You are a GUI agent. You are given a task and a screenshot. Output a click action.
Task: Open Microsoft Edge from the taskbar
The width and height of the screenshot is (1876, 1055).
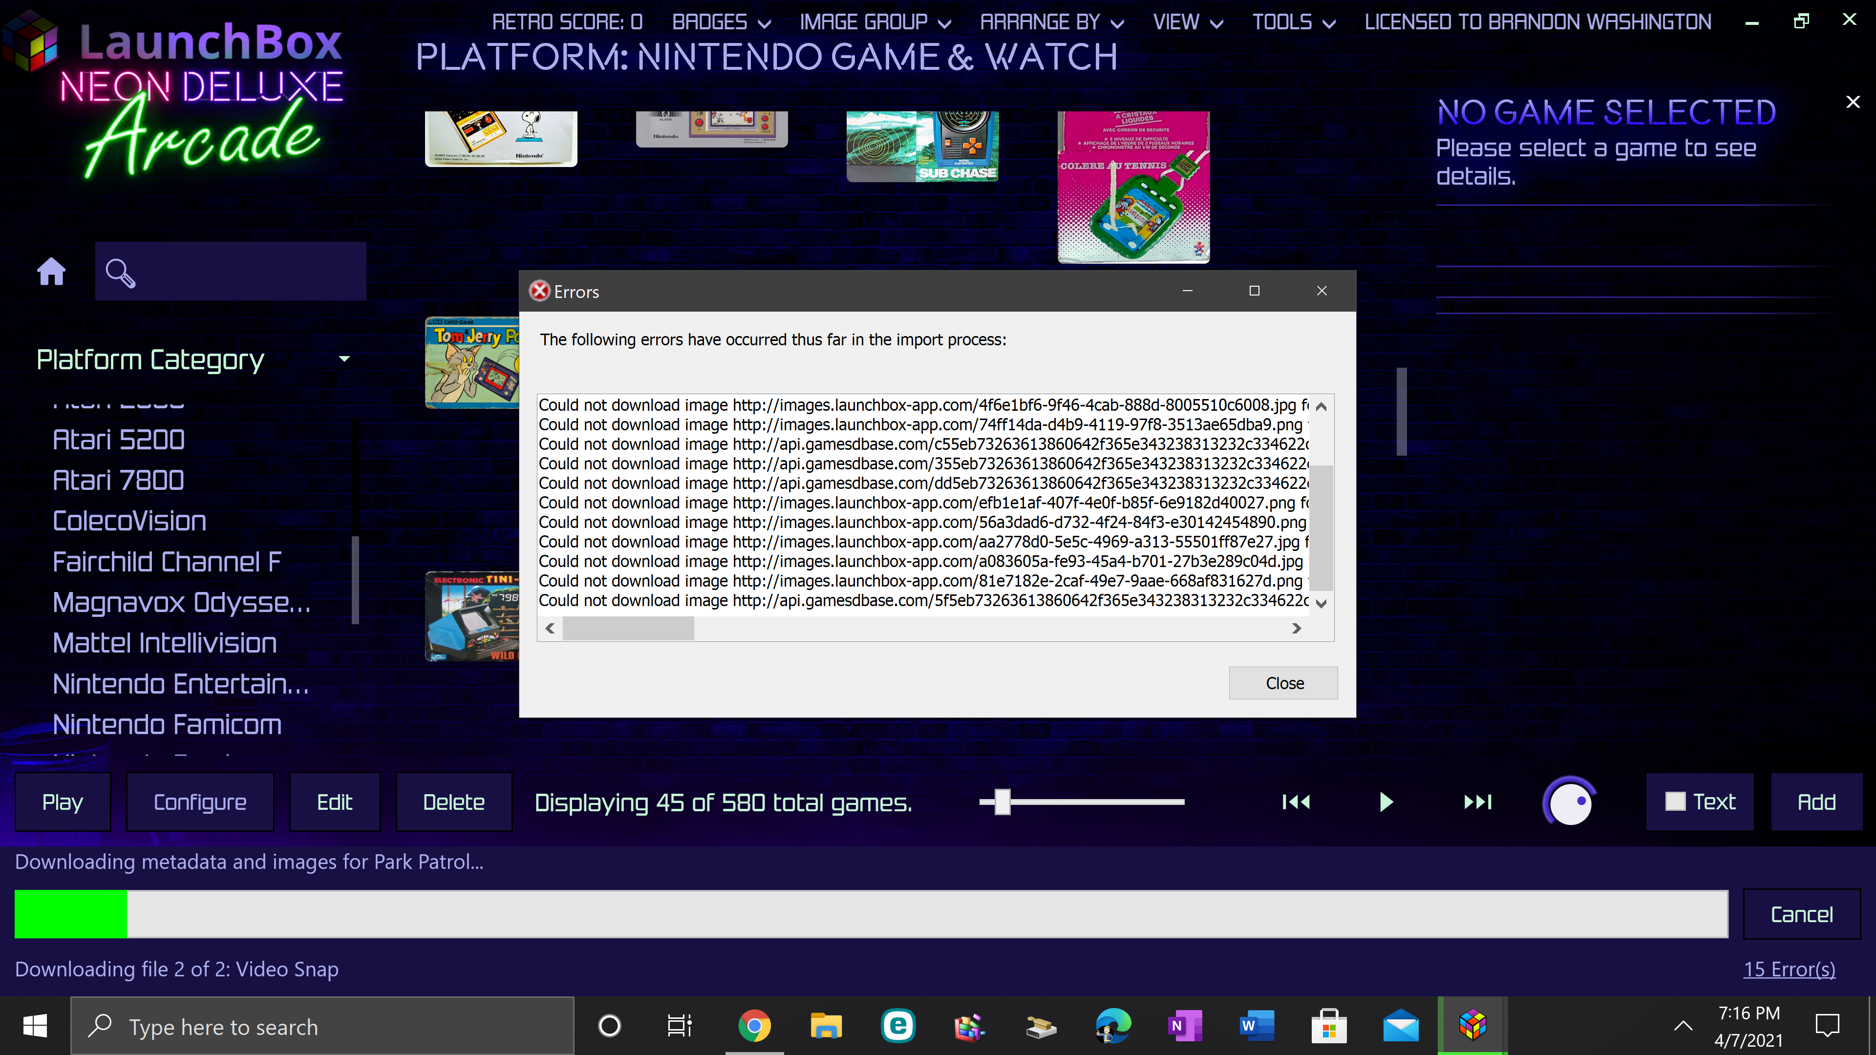[x=1113, y=1027]
